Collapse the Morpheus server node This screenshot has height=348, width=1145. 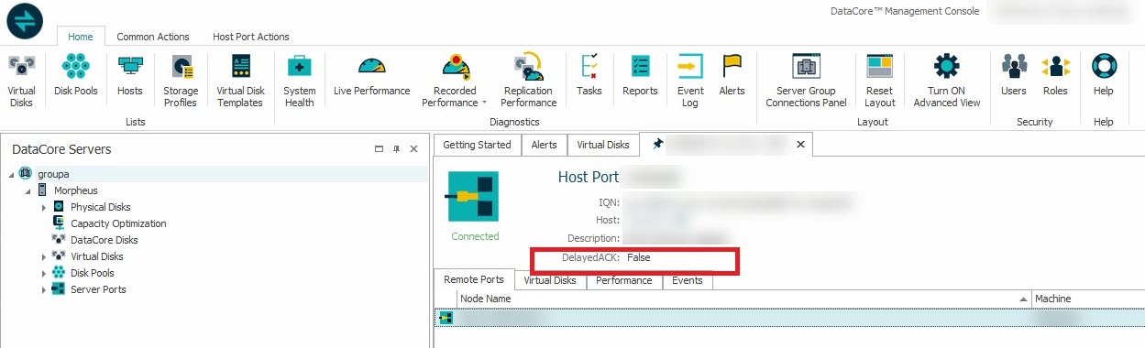(x=28, y=190)
